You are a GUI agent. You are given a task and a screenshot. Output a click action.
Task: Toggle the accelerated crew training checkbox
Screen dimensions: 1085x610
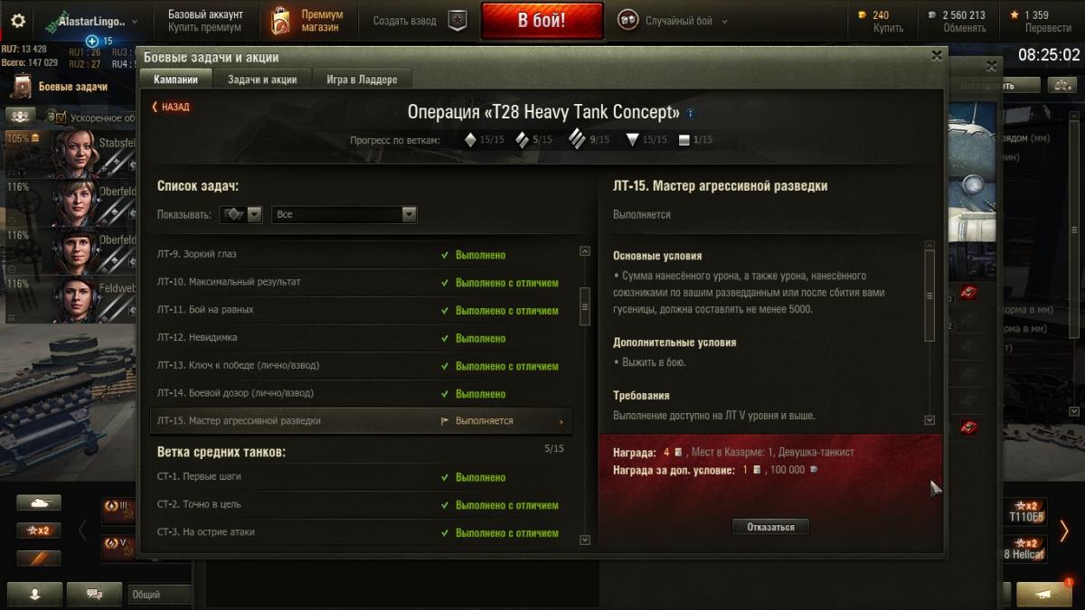[61, 117]
